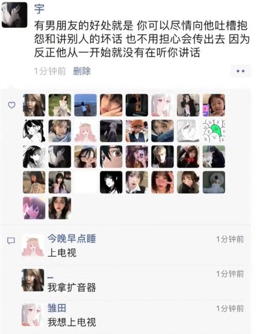
Task: Tap the green smiley cartoon liker avatar
Action: 214,131
